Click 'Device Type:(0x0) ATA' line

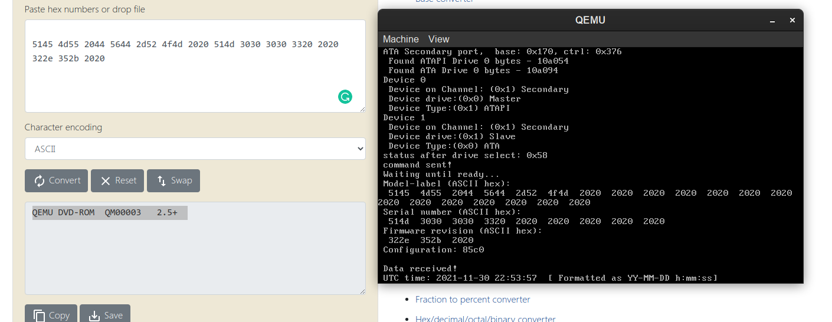444,146
